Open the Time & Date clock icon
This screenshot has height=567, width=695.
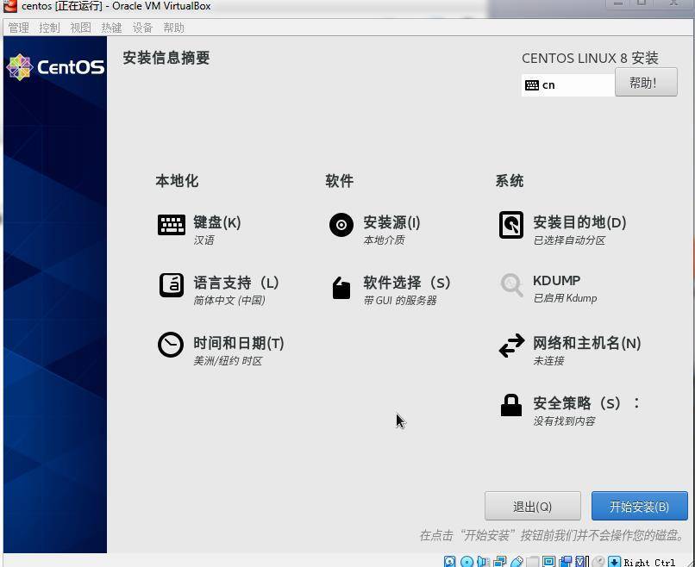[x=171, y=344]
